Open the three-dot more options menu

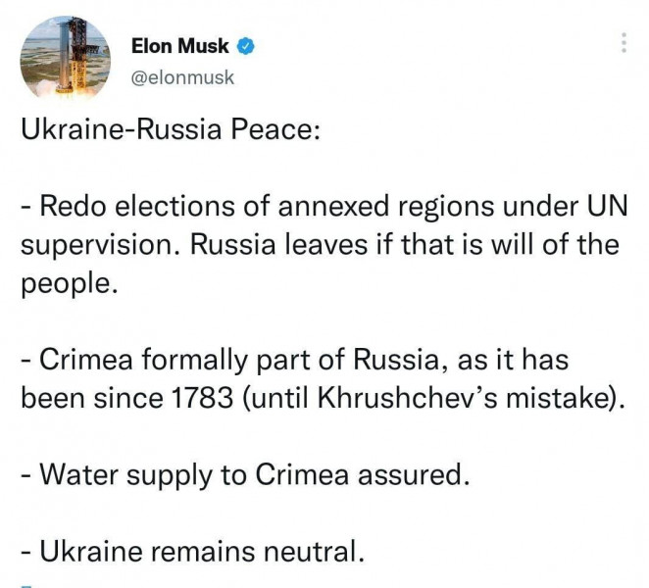click(624, 42)
